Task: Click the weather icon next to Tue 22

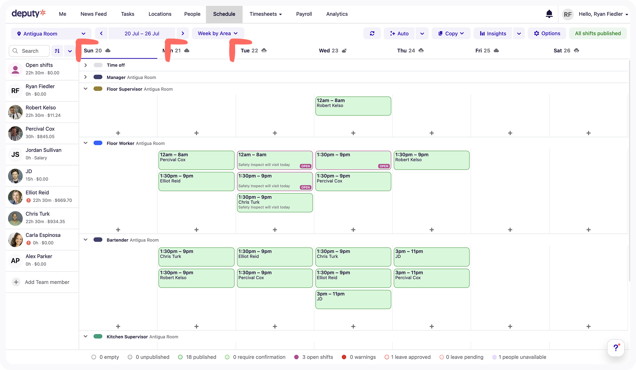Action: [x=264, y=51]
